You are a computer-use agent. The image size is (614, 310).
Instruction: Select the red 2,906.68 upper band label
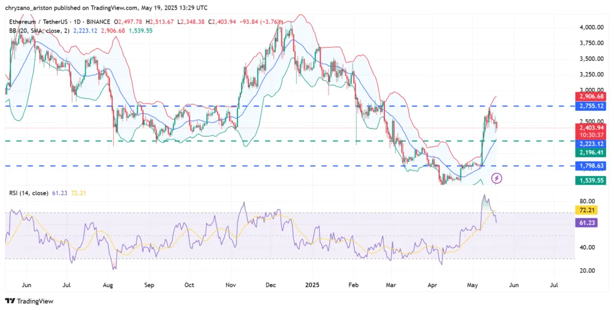(x=590, y=96)
